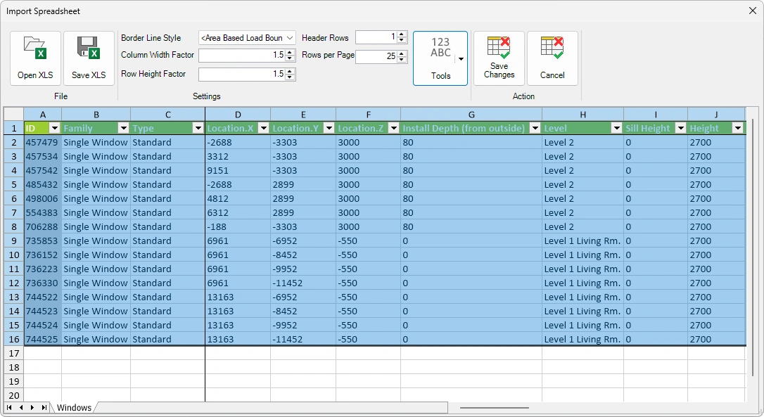Open the Install Depth filter dropdown

(535, 128)
